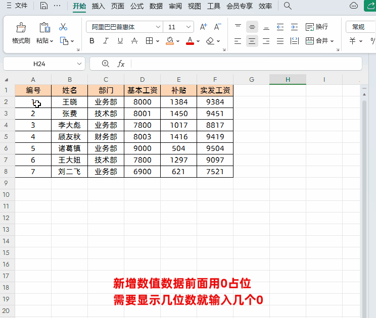Switch to the 数据 tab
The height and width of the screenshot is (318, 376).
(x=156, y=6)
